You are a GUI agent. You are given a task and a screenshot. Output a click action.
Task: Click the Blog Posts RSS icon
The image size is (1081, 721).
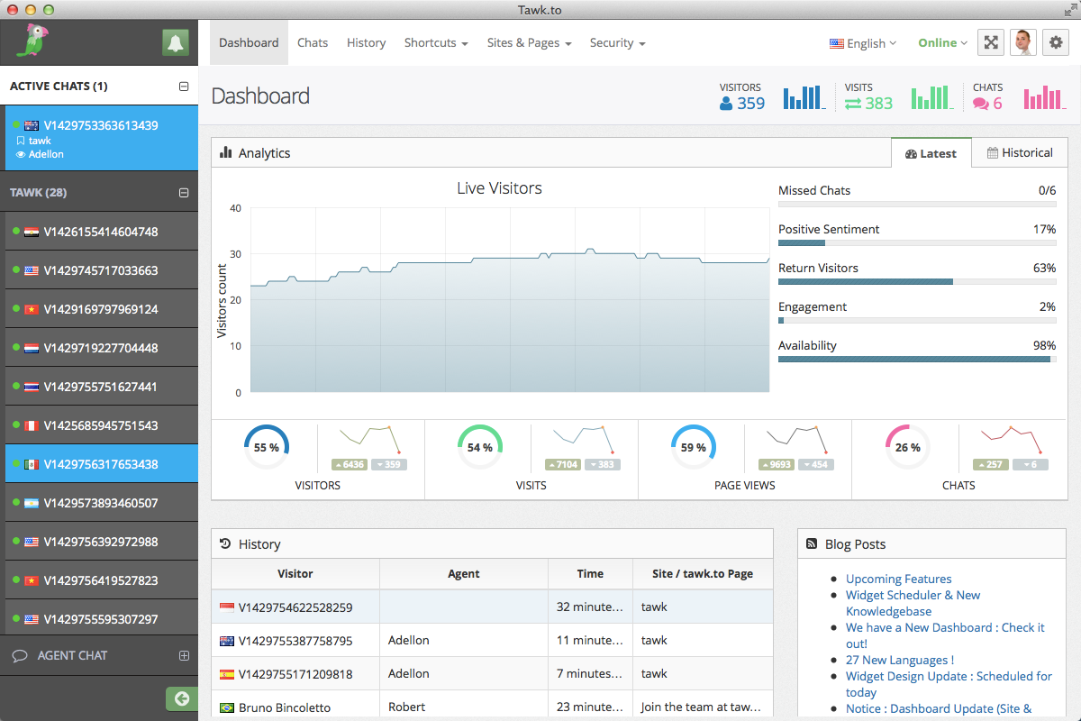pyautogui.click(x=813, y=544)
